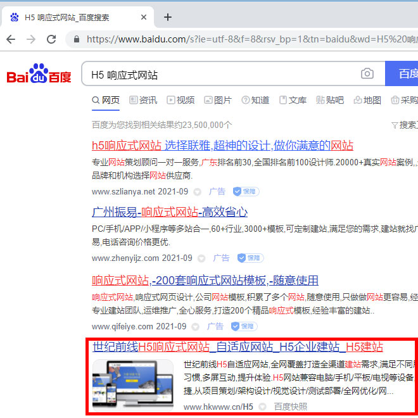Open result 200套响应式网站模板
The width and height of the screenshot is (418, 418).
(205, 281)
